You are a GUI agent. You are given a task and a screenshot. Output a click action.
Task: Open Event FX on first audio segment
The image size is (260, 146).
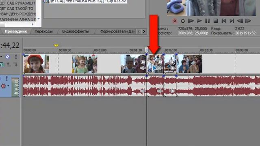pos(143,91)
